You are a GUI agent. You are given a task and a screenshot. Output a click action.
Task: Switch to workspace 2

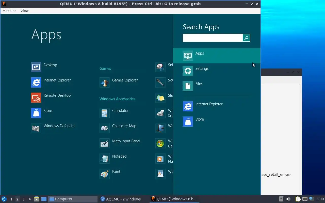pyautogui.click(x=17, y=199)
